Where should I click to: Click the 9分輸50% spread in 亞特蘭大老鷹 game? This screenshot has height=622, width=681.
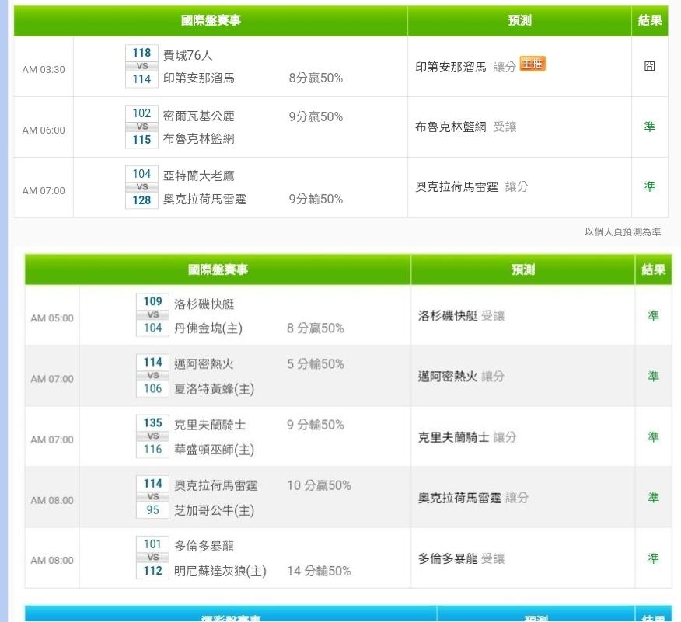click(x=316, y=199)
